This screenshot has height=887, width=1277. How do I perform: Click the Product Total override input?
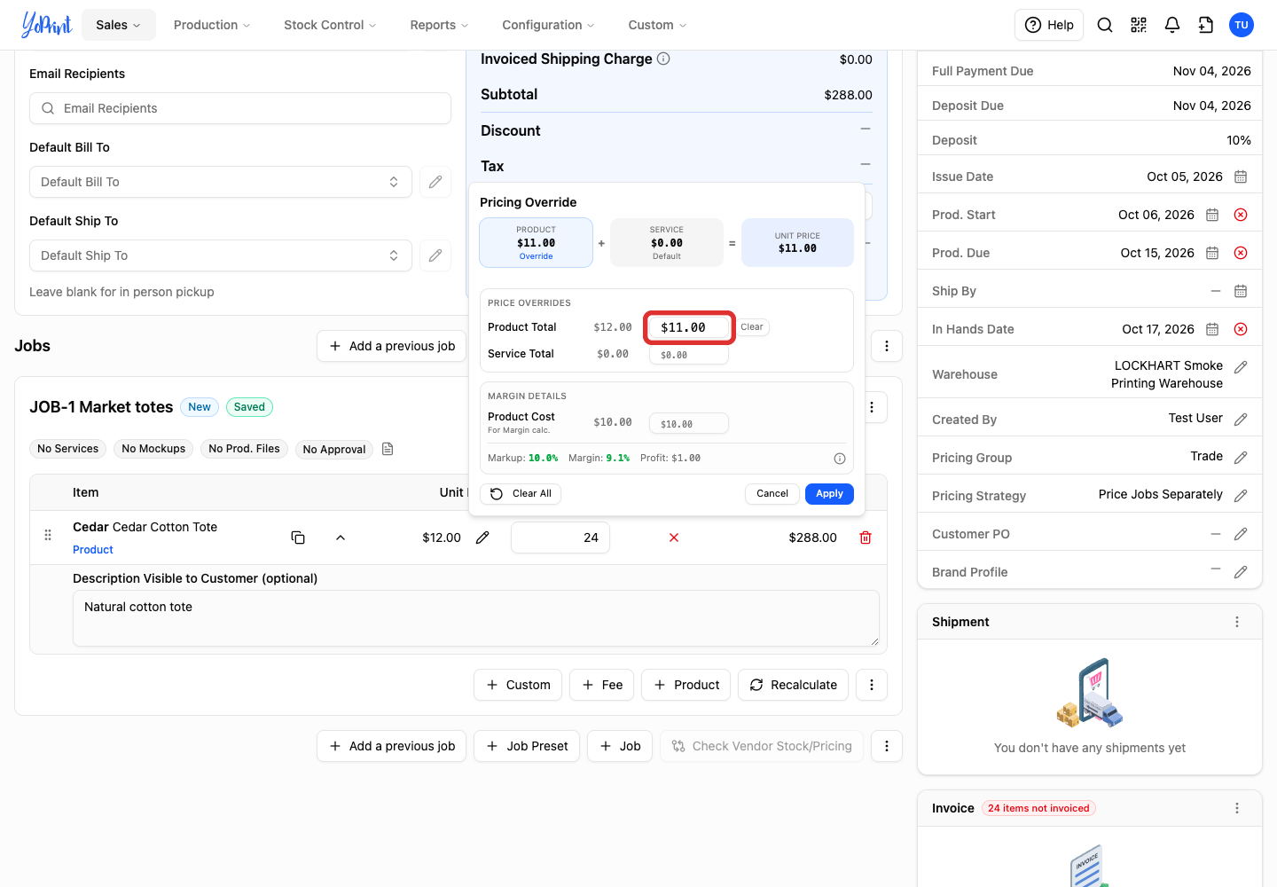(x=689, y=327)
